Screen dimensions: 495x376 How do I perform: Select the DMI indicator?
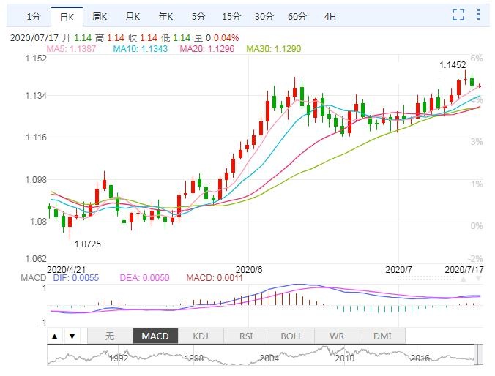382,336
